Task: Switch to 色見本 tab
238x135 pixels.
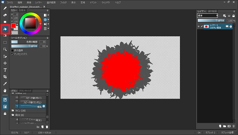Action: pos(22,10)
